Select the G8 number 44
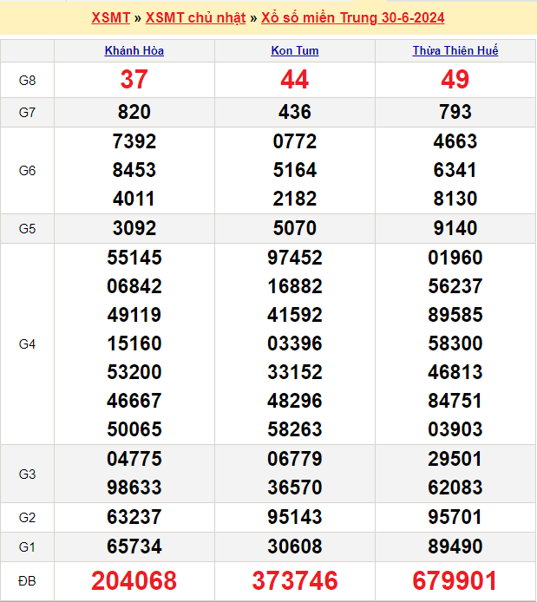 tap(295, 80)
